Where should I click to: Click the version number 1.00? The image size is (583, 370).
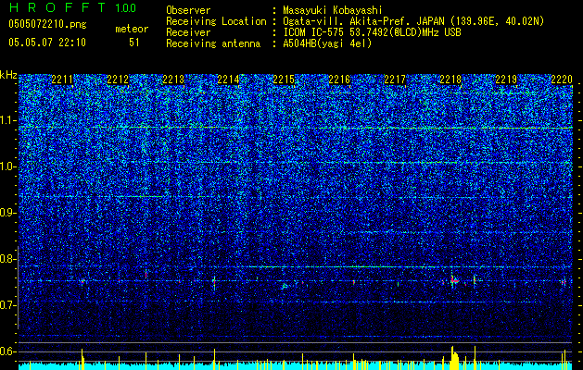(x=126, y=8)
